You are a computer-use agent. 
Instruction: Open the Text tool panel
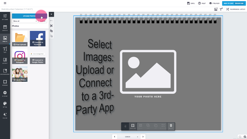5,50
